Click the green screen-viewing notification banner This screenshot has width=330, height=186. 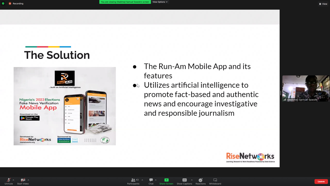tap(125, 2)
